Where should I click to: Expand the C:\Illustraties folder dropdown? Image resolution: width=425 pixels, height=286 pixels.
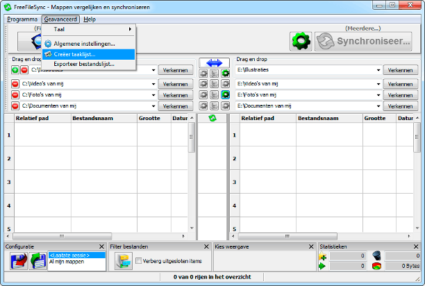pyautogui.click(x=153, y=70)
